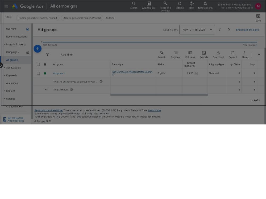This screenshot has width=266, height=199.
Task: Expand the collapsed side panel arrow
Action: coord(1,65)
